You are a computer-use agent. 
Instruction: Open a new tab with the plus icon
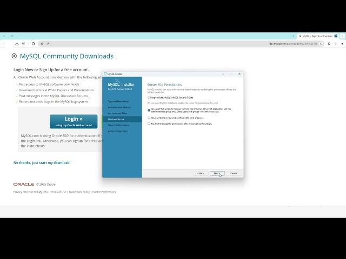tap(293, 36)
